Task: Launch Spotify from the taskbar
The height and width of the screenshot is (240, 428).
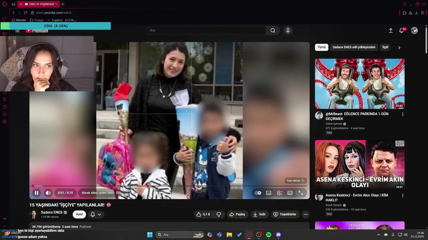Action: [x=269, y=235]
